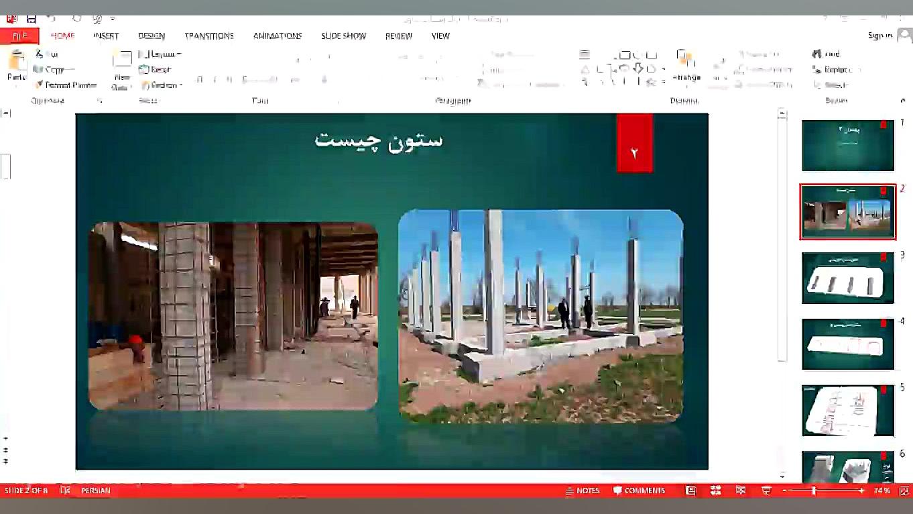Open the ANIMATIONS ribbon tab
The image size is (913, 514).
point(277,36)
